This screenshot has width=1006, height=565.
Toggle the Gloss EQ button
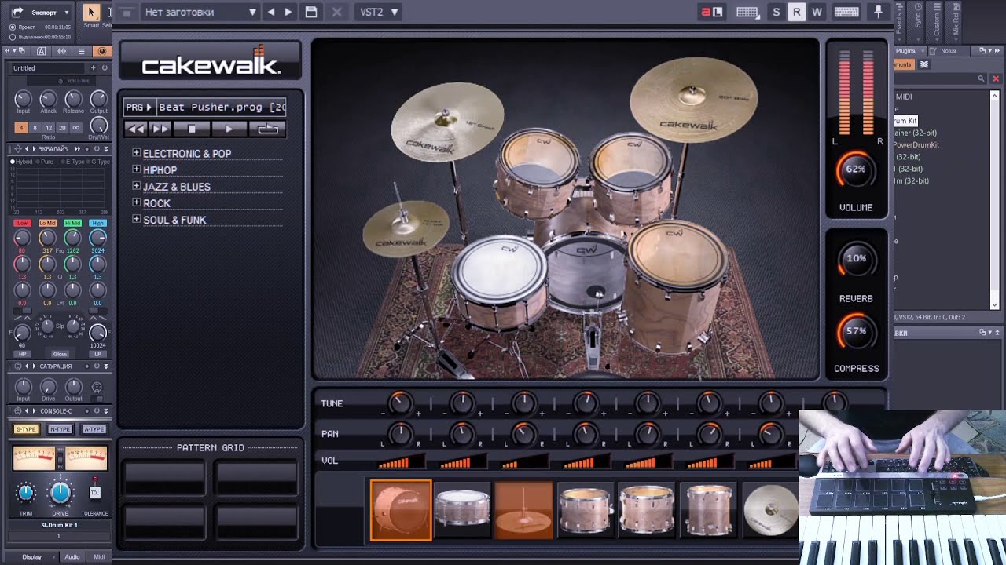click(x=60, y=354)
